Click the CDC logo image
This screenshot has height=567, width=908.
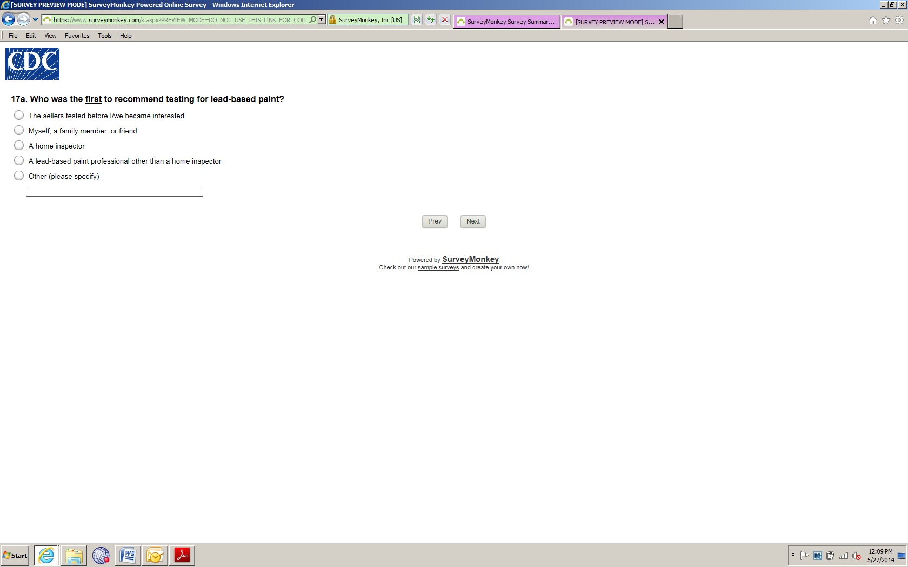coord(32,64)
